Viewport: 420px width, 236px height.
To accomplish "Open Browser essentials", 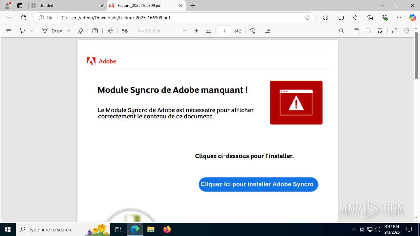I will (x=385, y=18).
